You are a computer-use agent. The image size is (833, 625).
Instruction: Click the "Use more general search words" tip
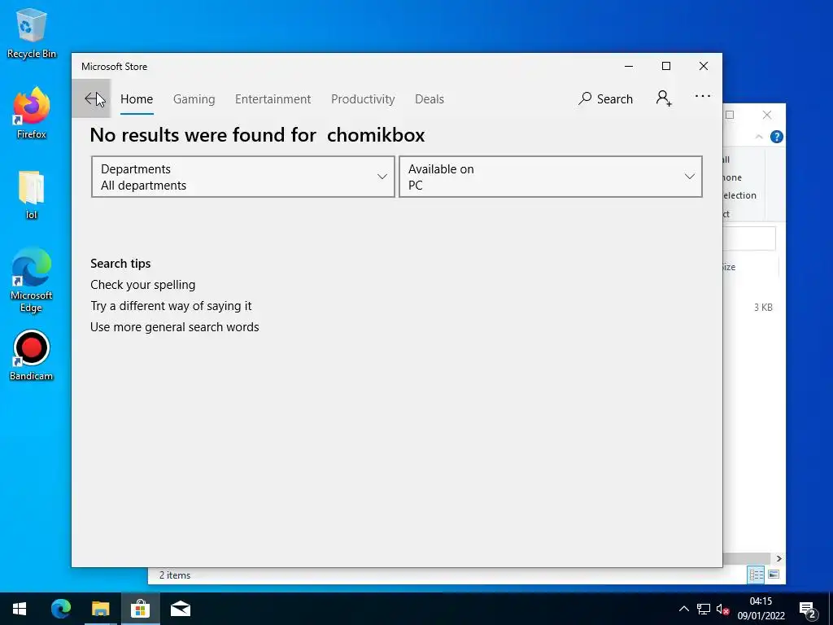coord(175,327)
